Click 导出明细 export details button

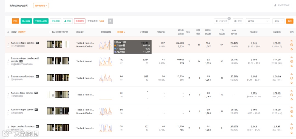(x=56, y=21)
